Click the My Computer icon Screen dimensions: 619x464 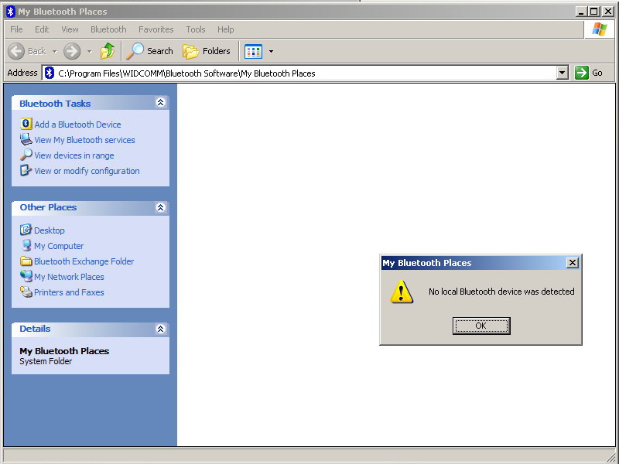[26, 245]
